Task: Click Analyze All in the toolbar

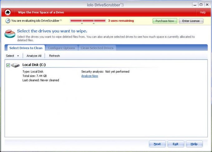Action: [34, 56]
